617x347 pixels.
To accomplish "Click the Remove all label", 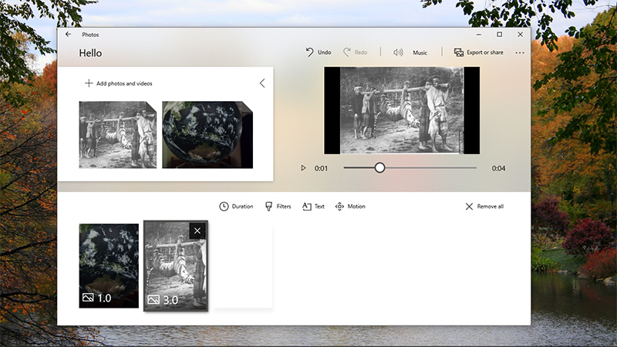I will (491, 207).
